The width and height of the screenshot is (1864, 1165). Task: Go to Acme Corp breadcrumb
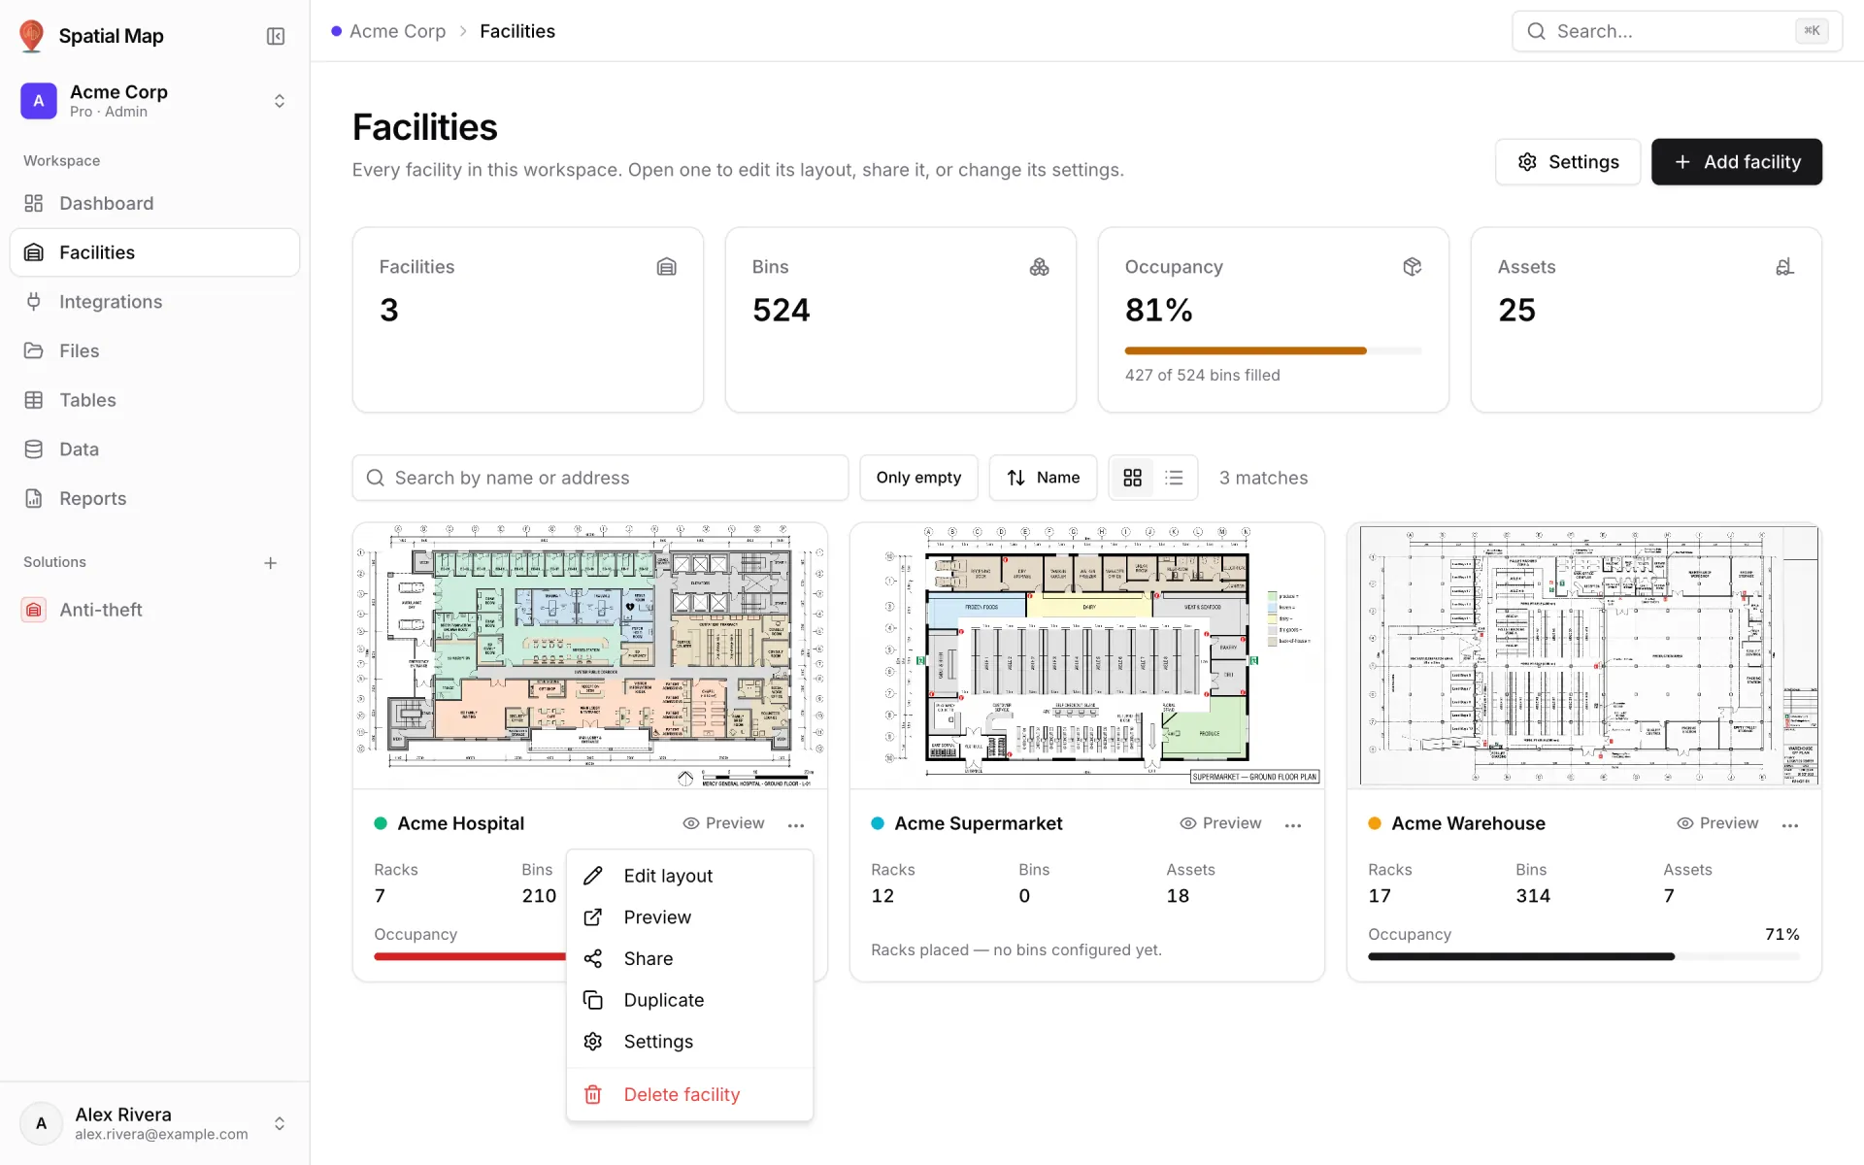coord(397,31)
